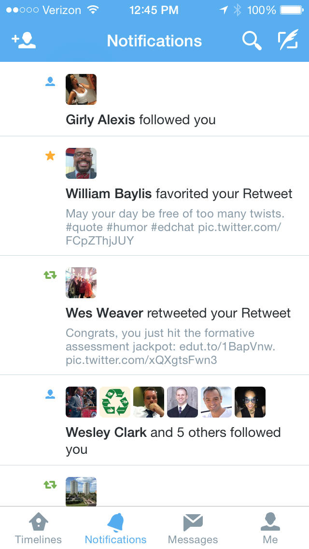Image resolution: width=309 pixels, height=549 pixels.
Task: Tap follower icon beside Girly Alexis avatar
Action: [x=50, y=82]
